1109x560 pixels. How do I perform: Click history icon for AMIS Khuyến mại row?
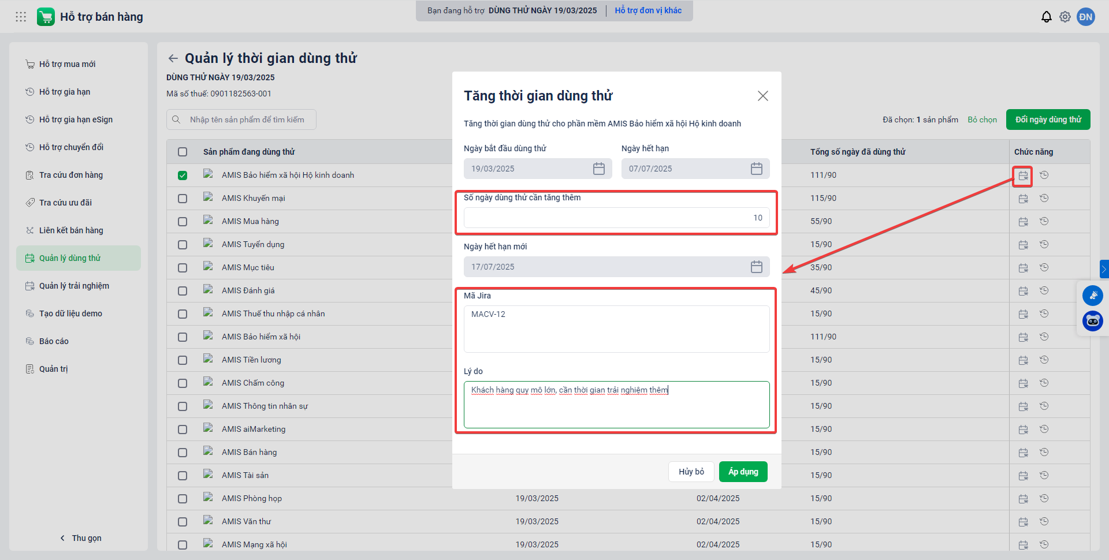[x=1044, y=198]
